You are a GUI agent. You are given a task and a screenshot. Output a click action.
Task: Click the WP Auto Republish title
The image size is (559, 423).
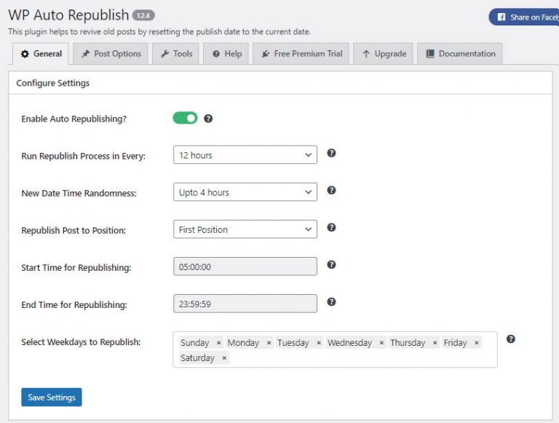click(68, 15)
